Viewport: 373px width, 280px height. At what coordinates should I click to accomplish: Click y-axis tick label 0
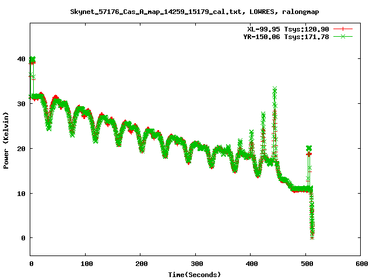point(23,238)
